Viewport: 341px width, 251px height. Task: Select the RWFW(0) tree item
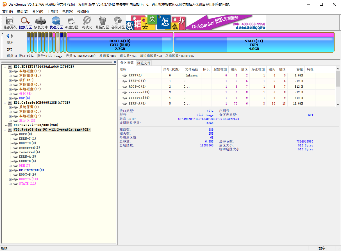point(26,134)
